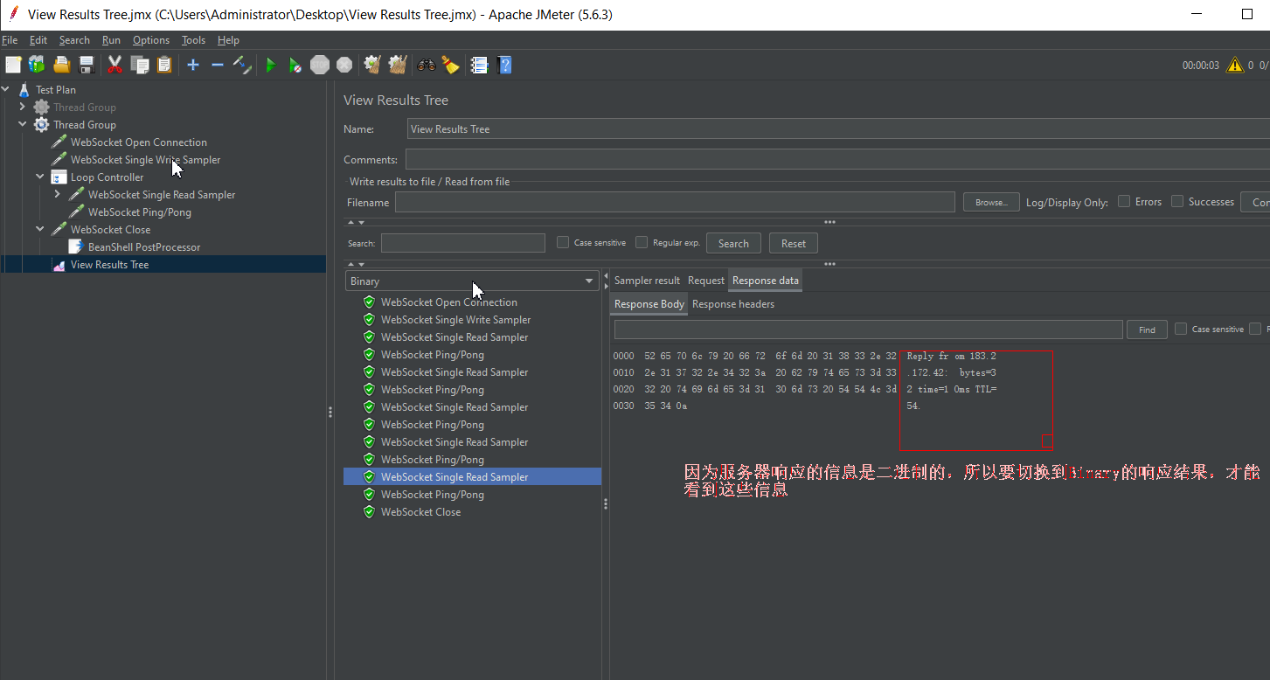Open the Tools menu

(x=193, y=40)
